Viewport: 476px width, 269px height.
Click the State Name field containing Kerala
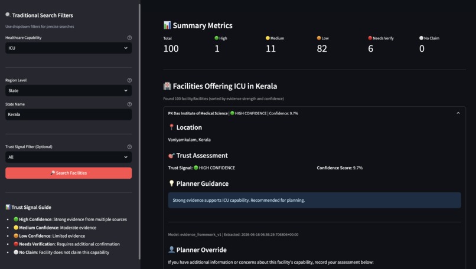click(69, 114)
